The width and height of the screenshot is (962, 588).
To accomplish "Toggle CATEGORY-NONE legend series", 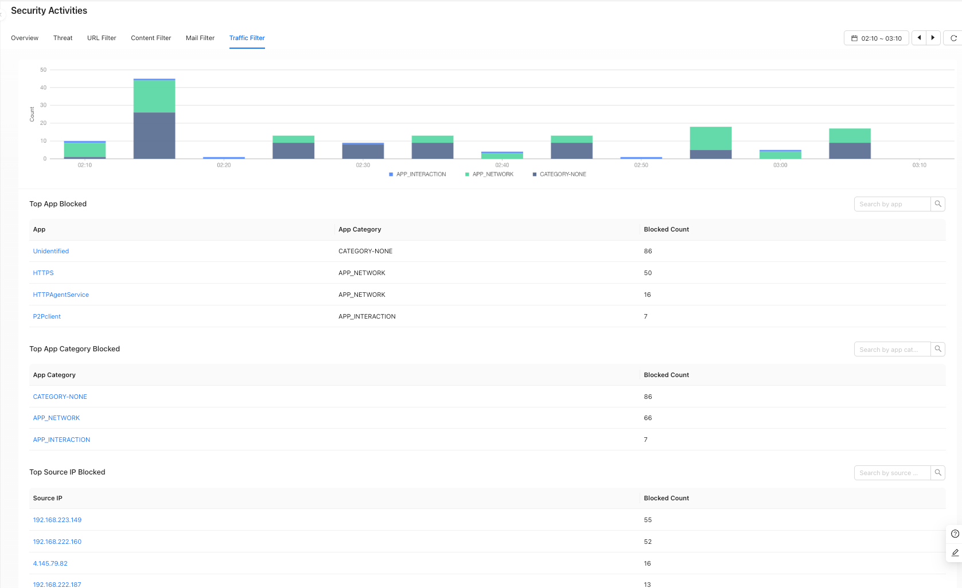I will (x=559, y=174).
